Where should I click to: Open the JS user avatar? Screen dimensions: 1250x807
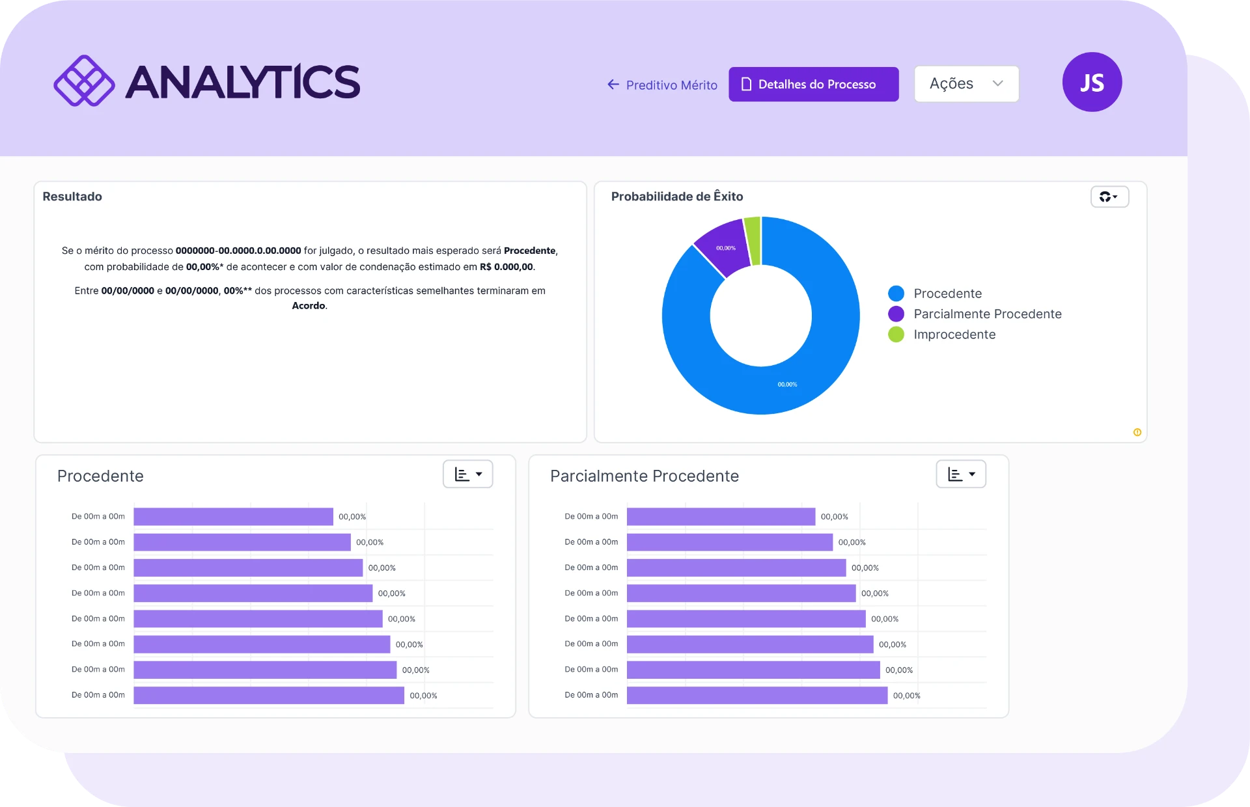(1092, 82)
